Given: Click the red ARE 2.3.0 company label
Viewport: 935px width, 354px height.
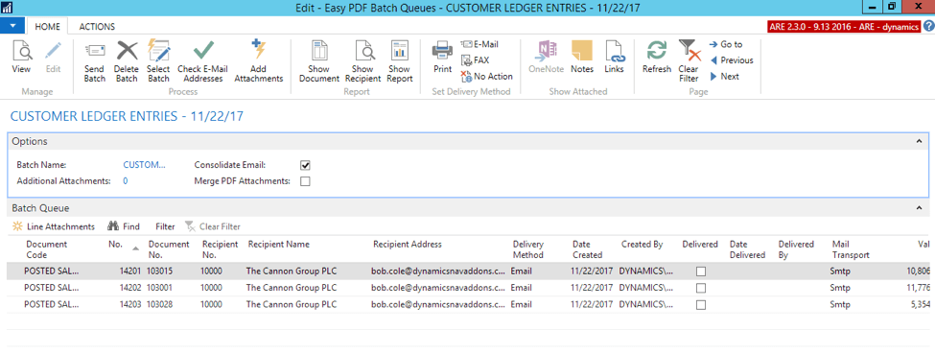Looking at the screenshot, I should 844,27.
